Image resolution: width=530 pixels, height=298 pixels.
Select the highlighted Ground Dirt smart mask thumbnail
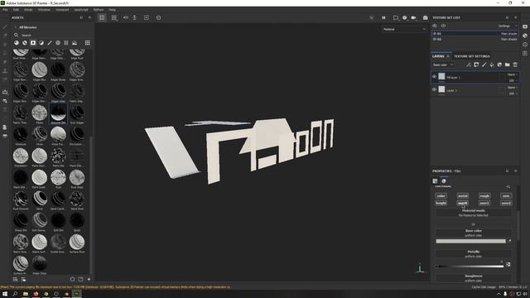pyautogui.click(x=58, y=114)
